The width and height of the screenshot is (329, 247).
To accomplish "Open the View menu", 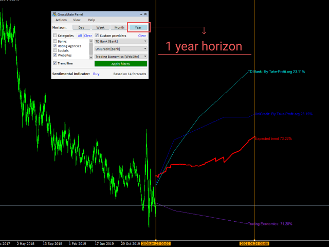I will 77,20.
